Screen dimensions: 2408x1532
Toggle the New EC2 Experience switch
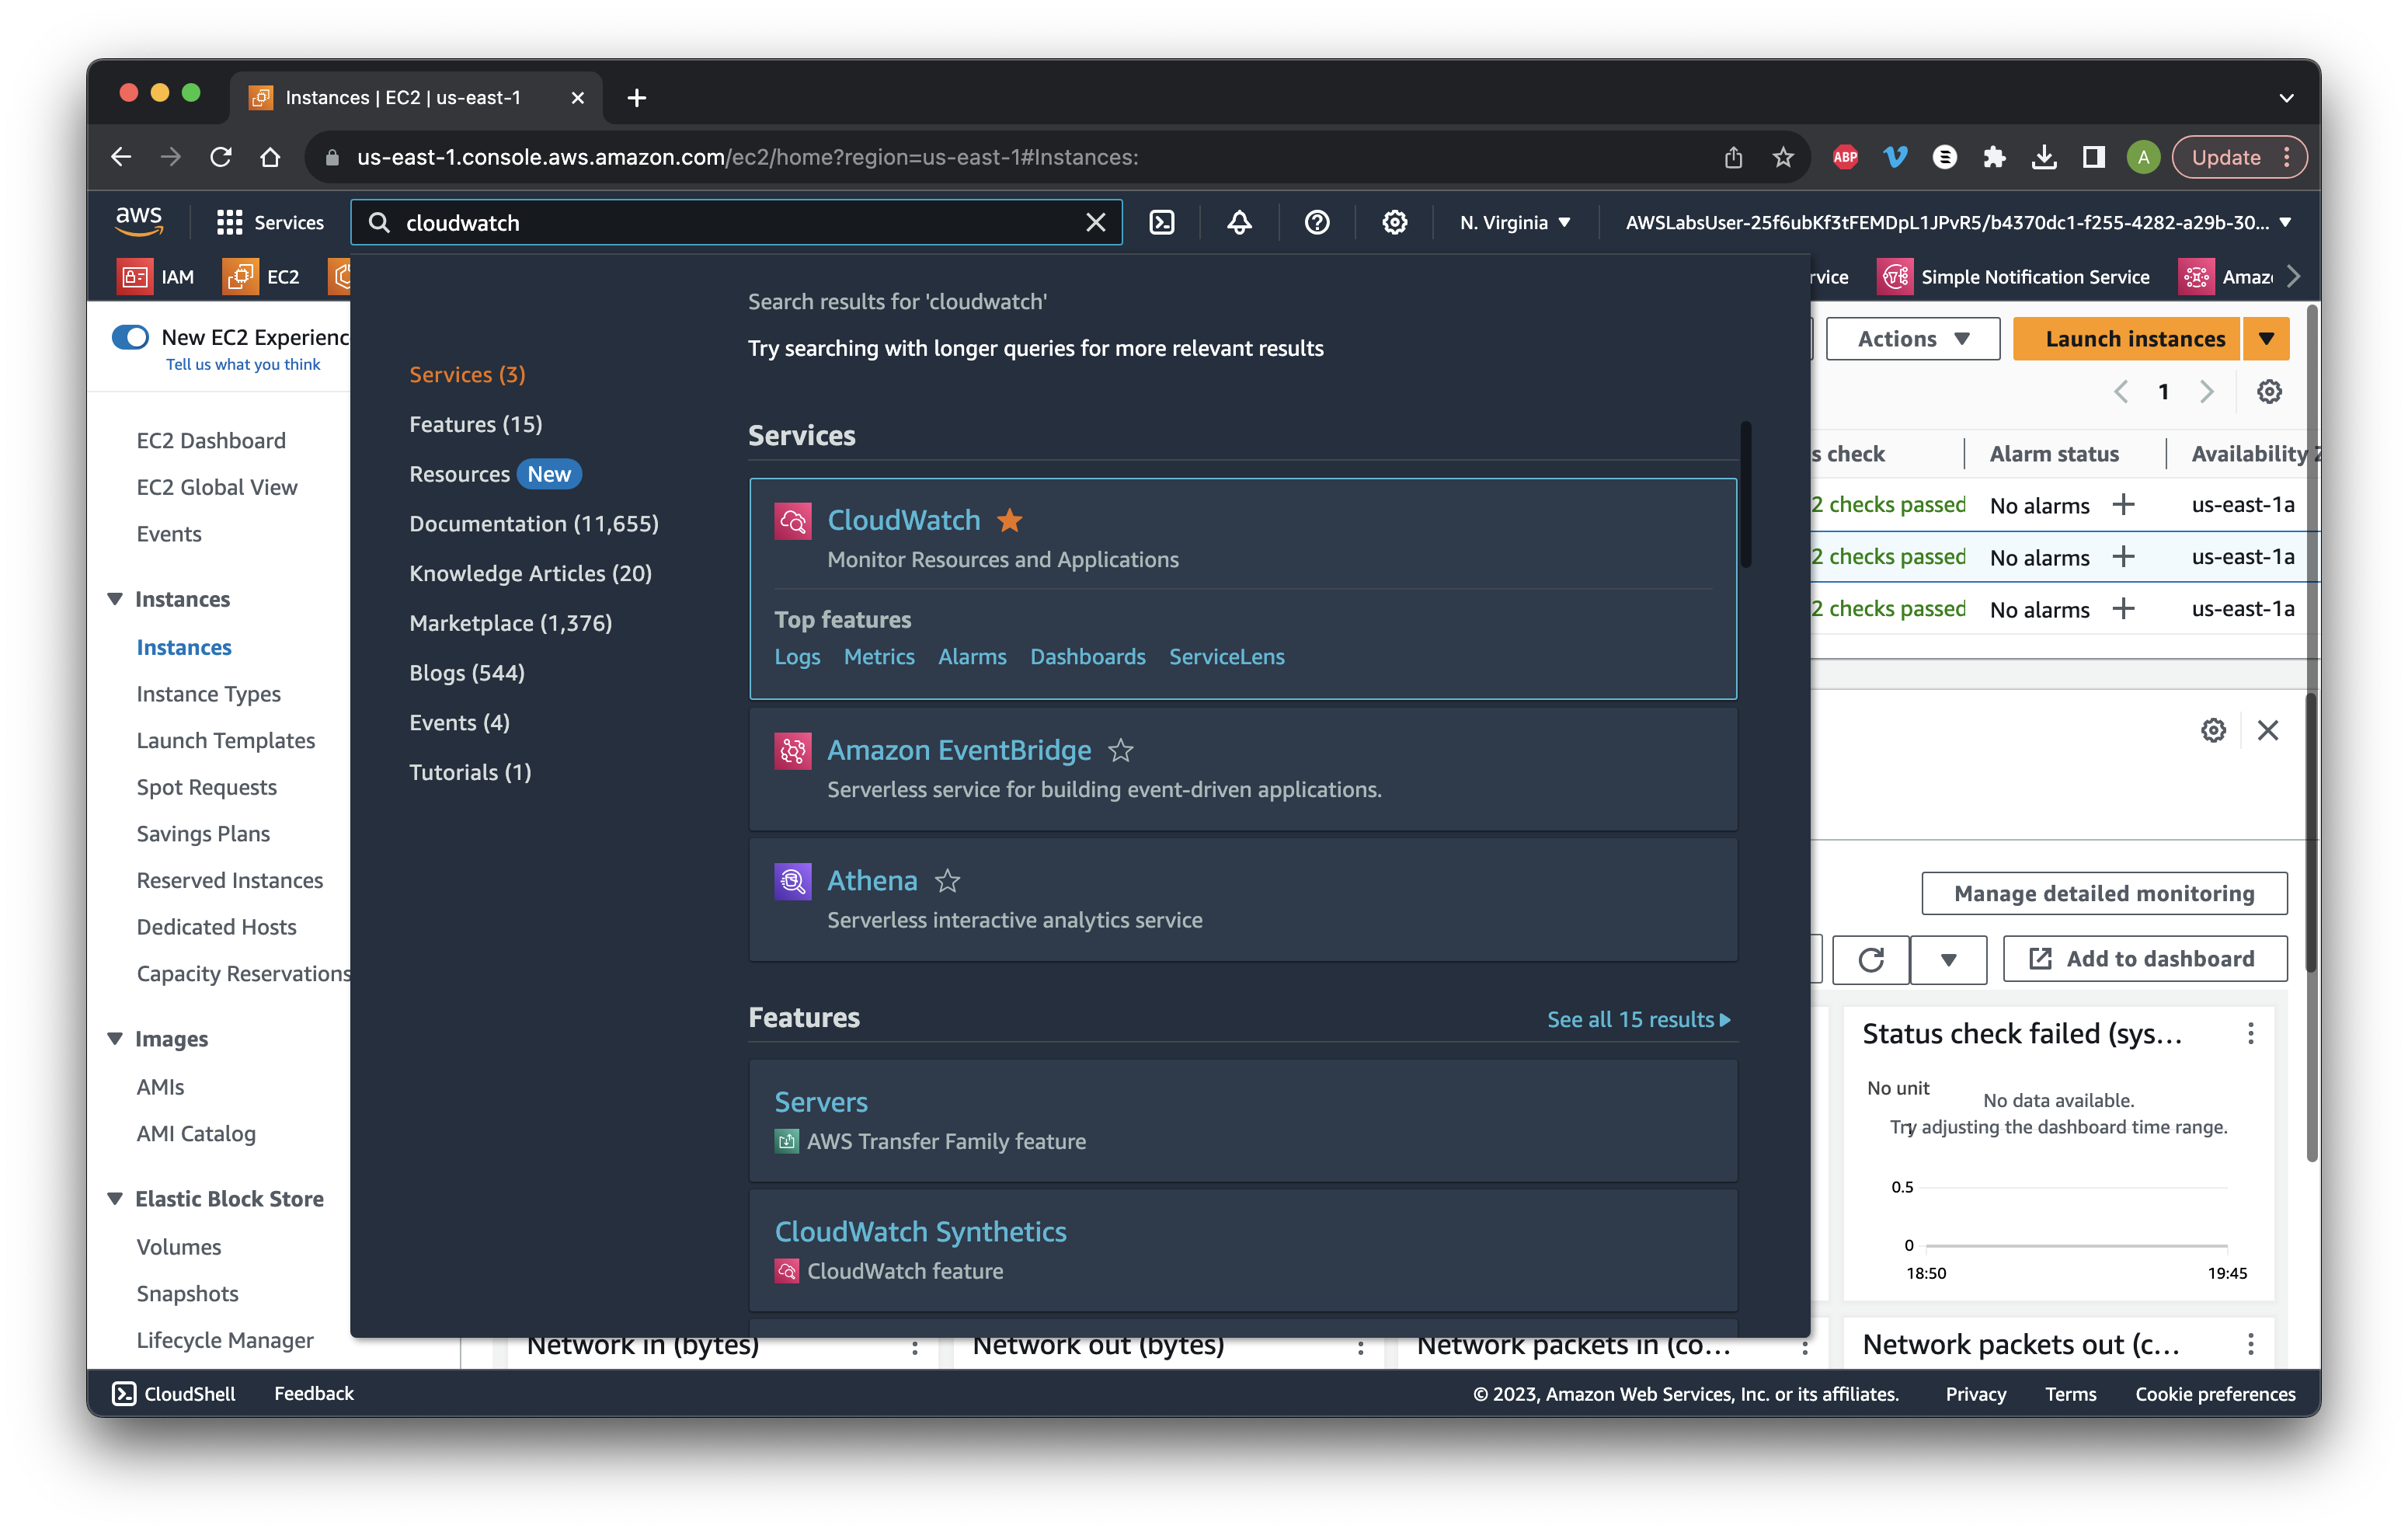click(x=130, y=337)
